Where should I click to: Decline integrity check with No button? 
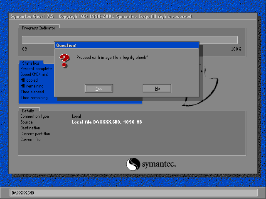157,88
